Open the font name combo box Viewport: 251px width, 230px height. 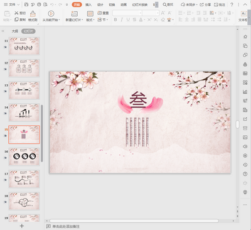[127, 13]
